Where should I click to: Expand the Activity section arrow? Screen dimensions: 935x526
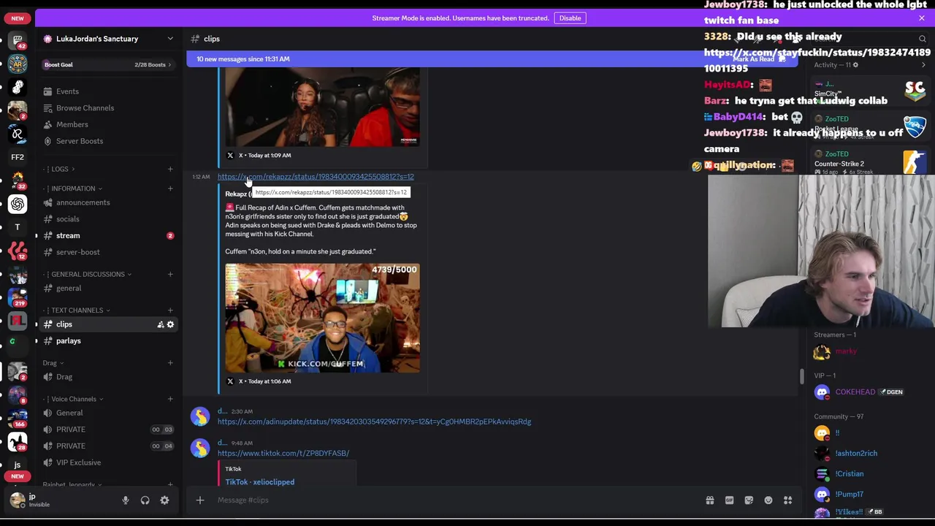coord(923,65)
